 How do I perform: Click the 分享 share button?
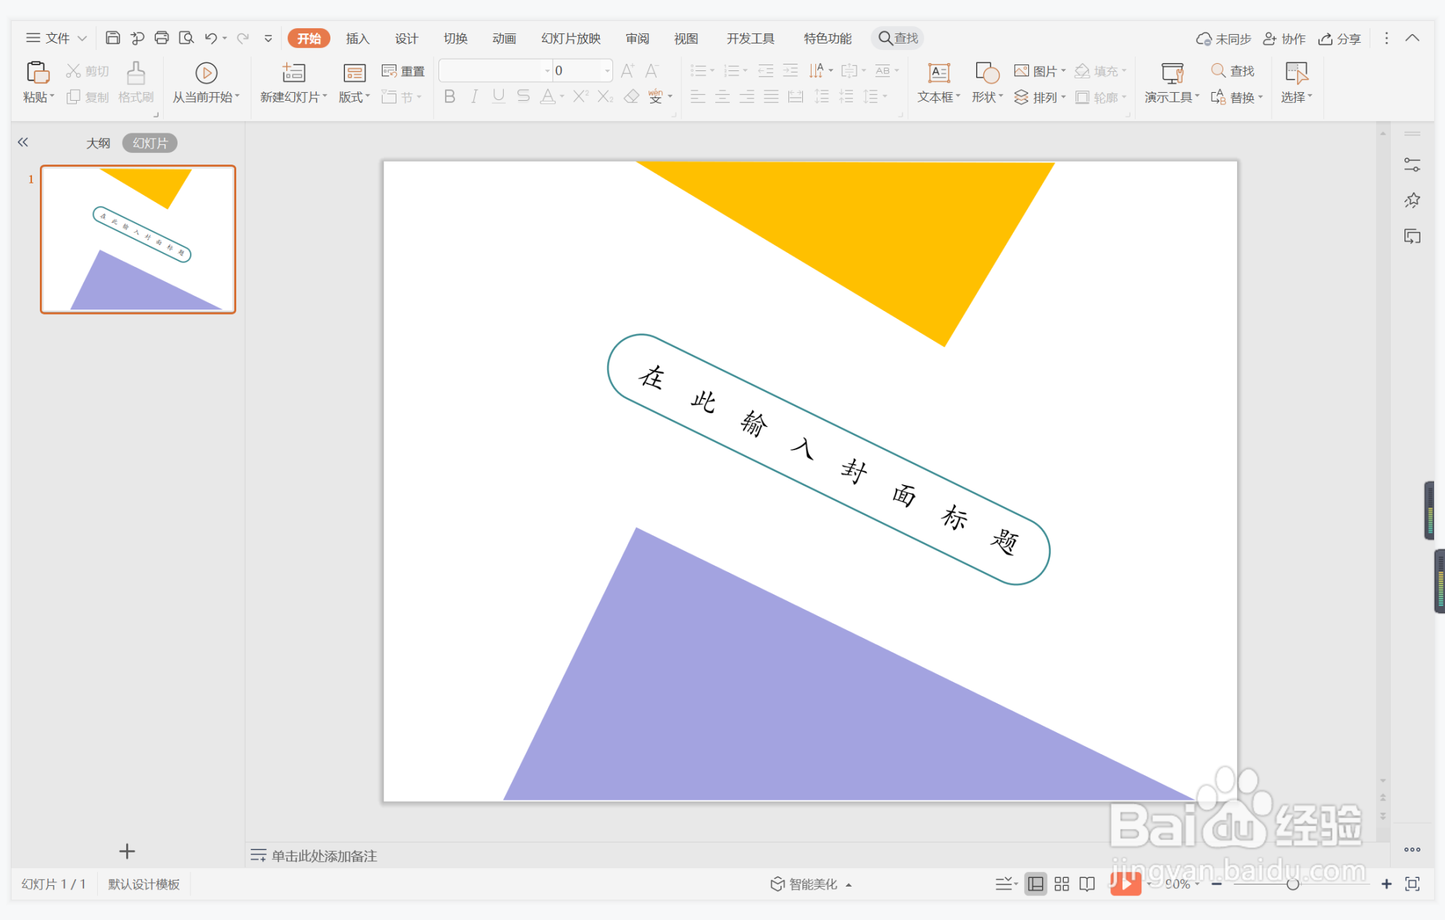tap(1340, 38)
